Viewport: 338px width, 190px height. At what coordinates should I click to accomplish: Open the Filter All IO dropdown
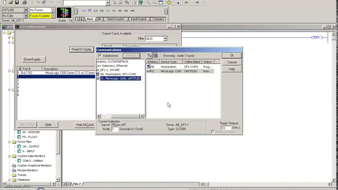click(165, 39)
